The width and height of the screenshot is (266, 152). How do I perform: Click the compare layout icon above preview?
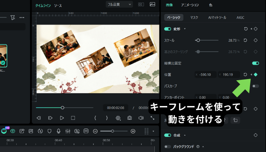[141, 5]
